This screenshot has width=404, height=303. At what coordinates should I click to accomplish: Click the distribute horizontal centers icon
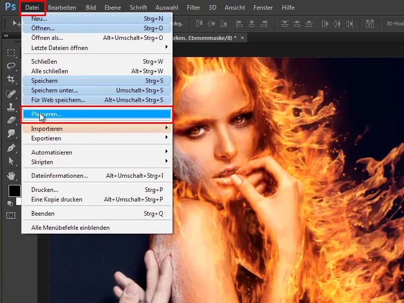tap(337, 24)
